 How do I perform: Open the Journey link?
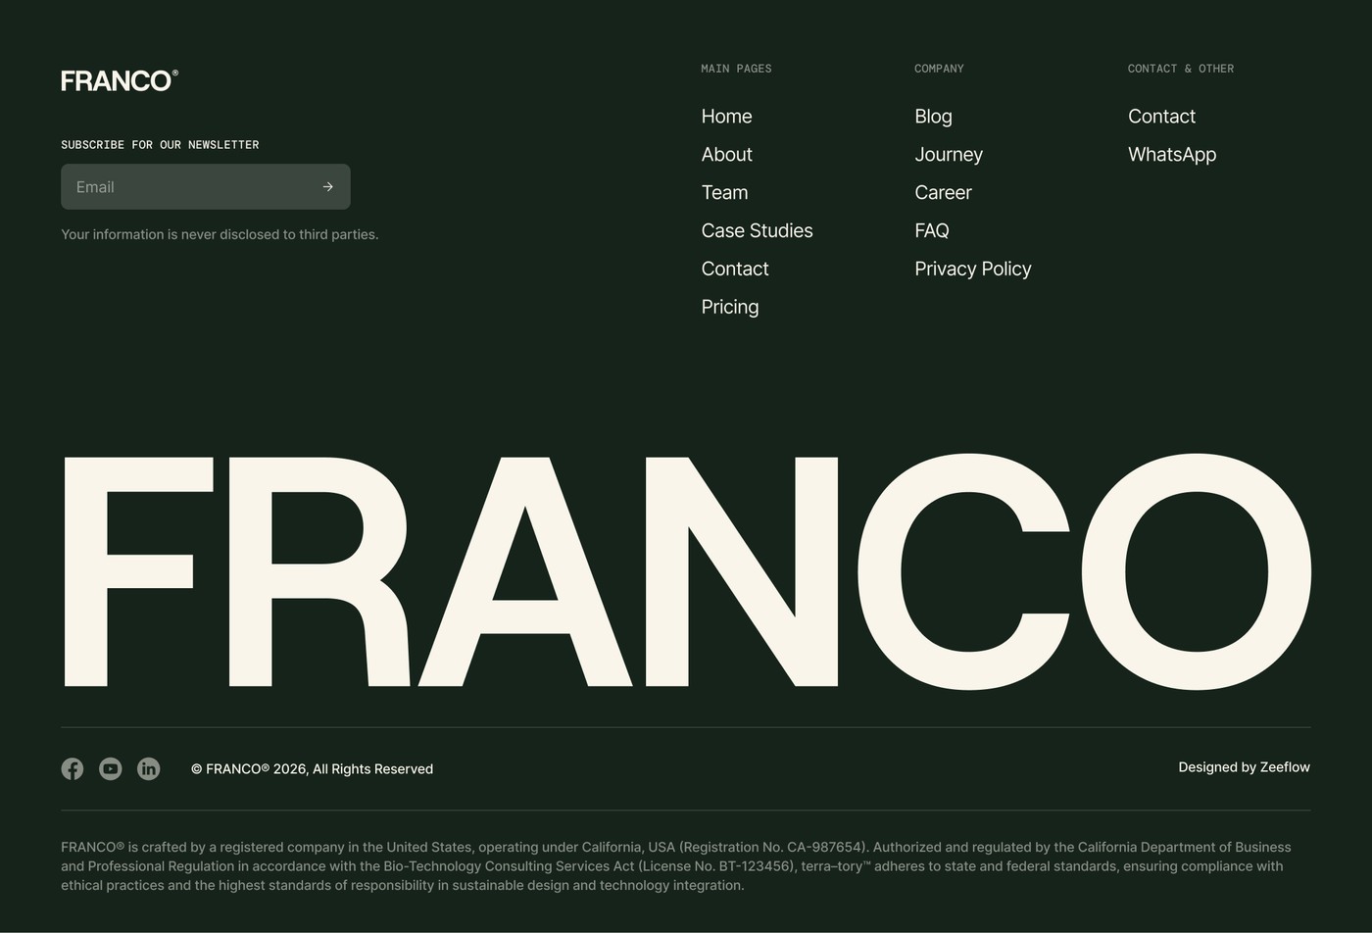pos(949,155)
